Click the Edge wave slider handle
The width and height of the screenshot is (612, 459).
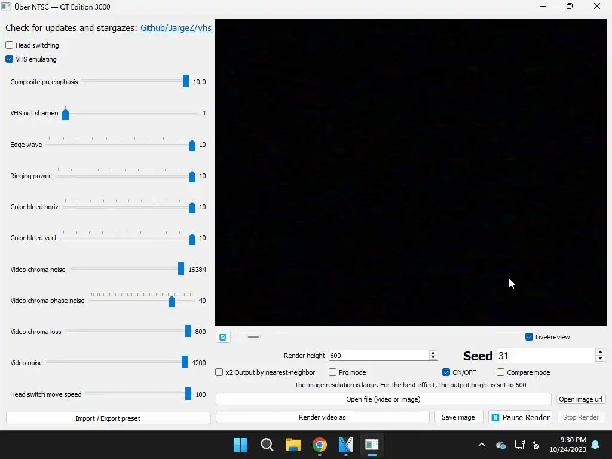click(192, 145)
